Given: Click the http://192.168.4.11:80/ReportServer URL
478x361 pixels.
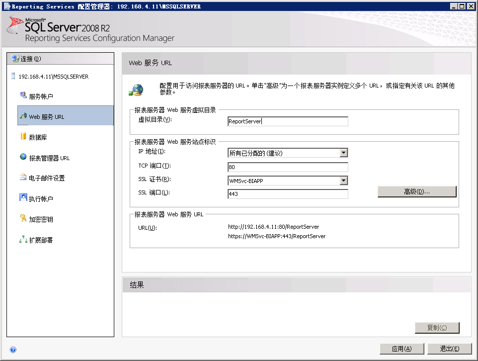Looking at the screenshot, I should point(273,227).
